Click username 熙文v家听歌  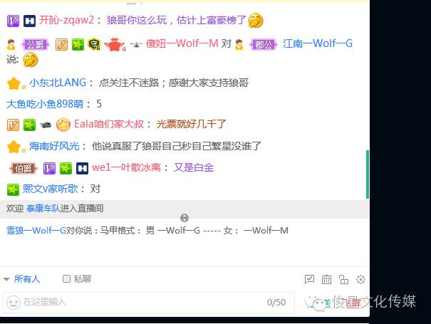click(51, 189)
